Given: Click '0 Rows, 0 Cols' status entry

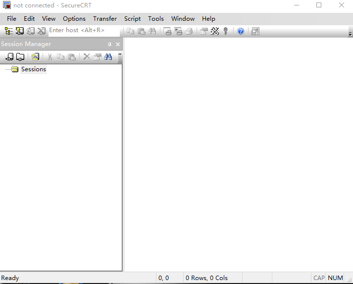Looking at the screenshot, I should [x=206, y=278].
